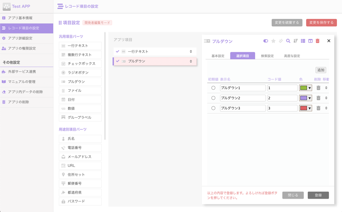The width and height of the screenshot is (342, 212).
Task: Select the 選択項目 tab
Action: [x=242, y=56]
